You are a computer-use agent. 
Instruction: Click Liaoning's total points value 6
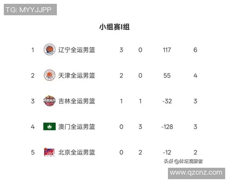coord(195,50)
